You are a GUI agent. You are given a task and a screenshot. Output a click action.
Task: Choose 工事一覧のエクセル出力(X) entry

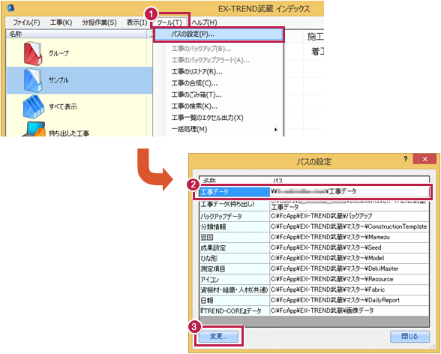[x=207, y=118]
